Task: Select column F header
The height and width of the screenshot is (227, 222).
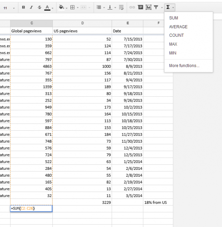Action: click(x=154, y=23)
